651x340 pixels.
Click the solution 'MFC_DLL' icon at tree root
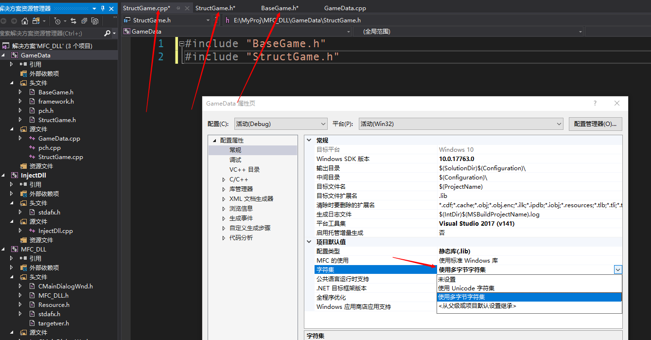point(6,46)
